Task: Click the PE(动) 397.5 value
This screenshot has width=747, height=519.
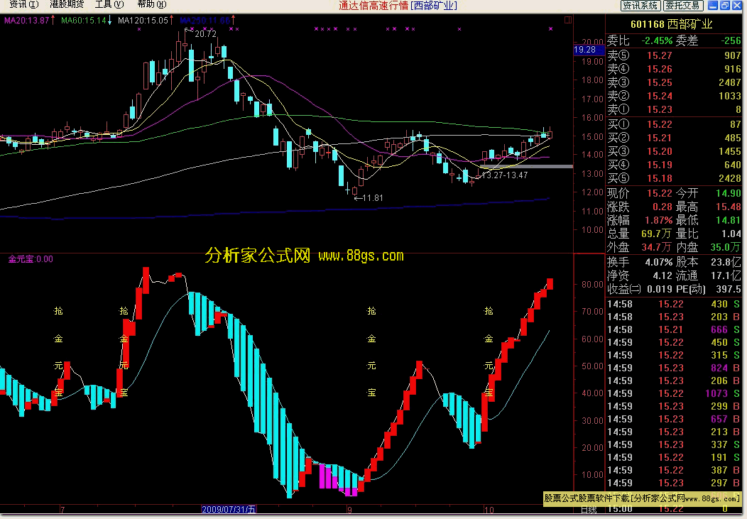Action: [729, 289]
